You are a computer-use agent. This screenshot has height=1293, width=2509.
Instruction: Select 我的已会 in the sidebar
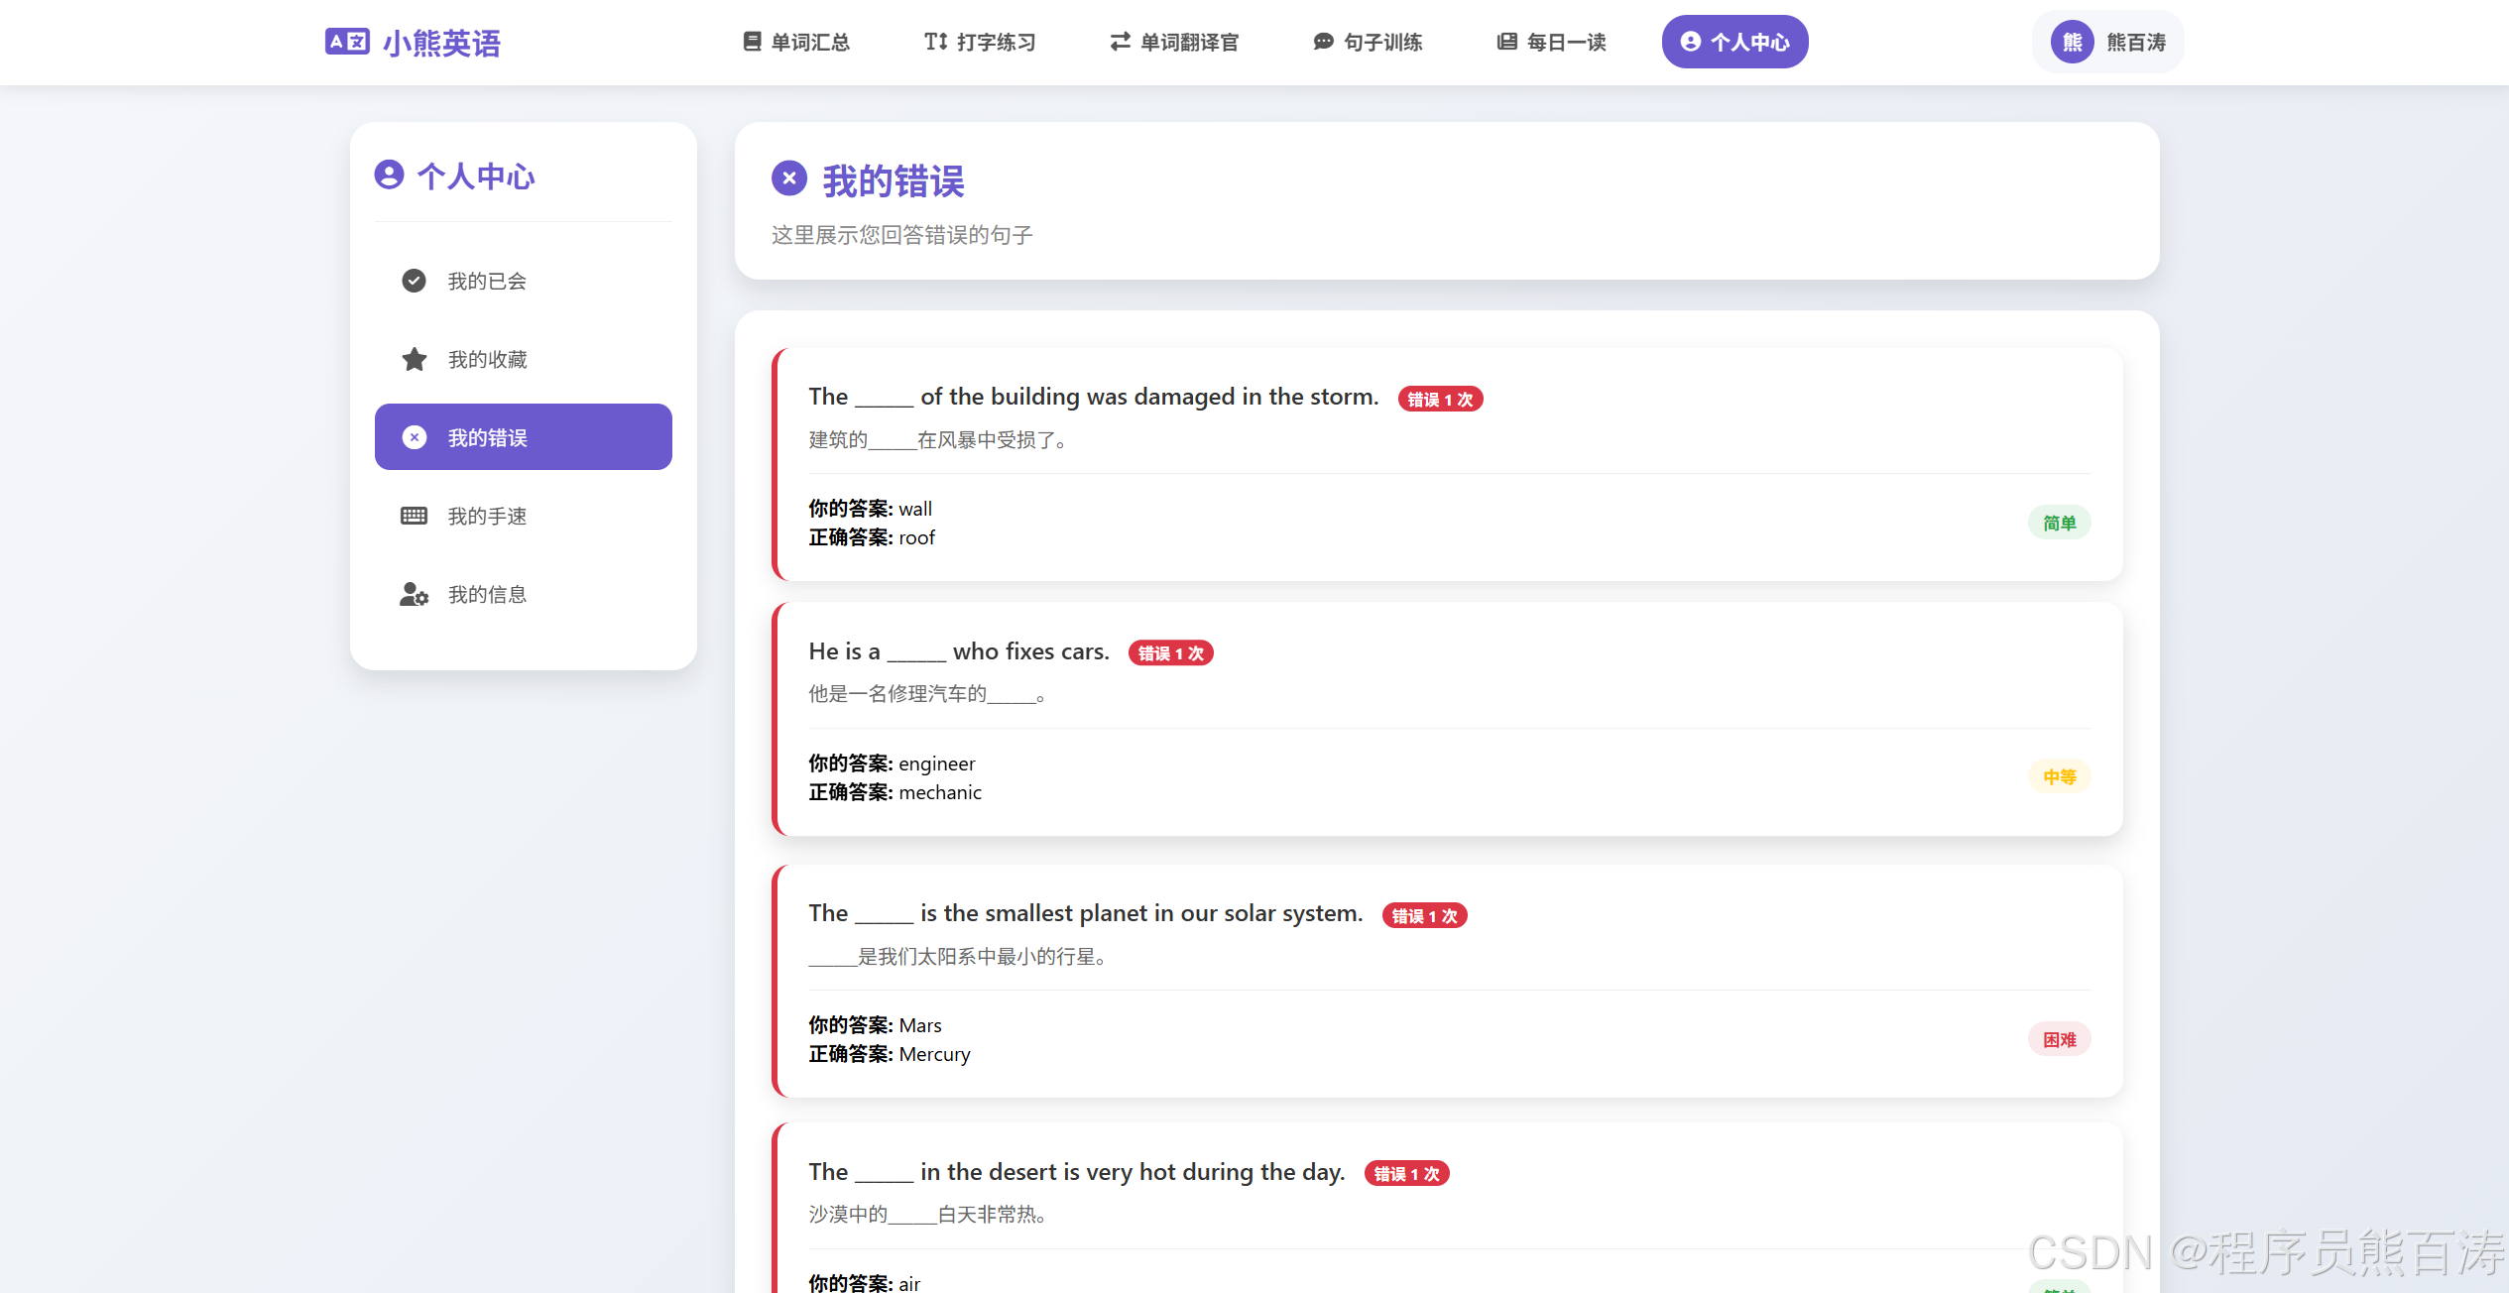click(524, 281)
